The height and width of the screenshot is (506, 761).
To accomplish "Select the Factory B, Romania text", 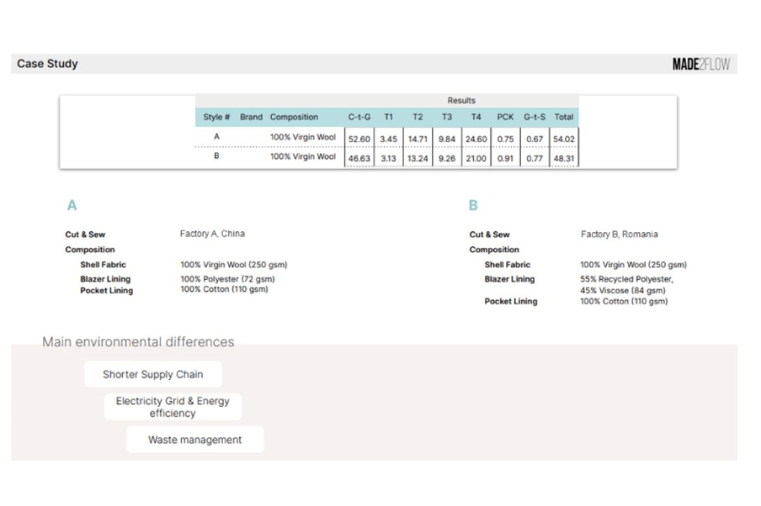I will pyautogui.click(x=619, y=235).
